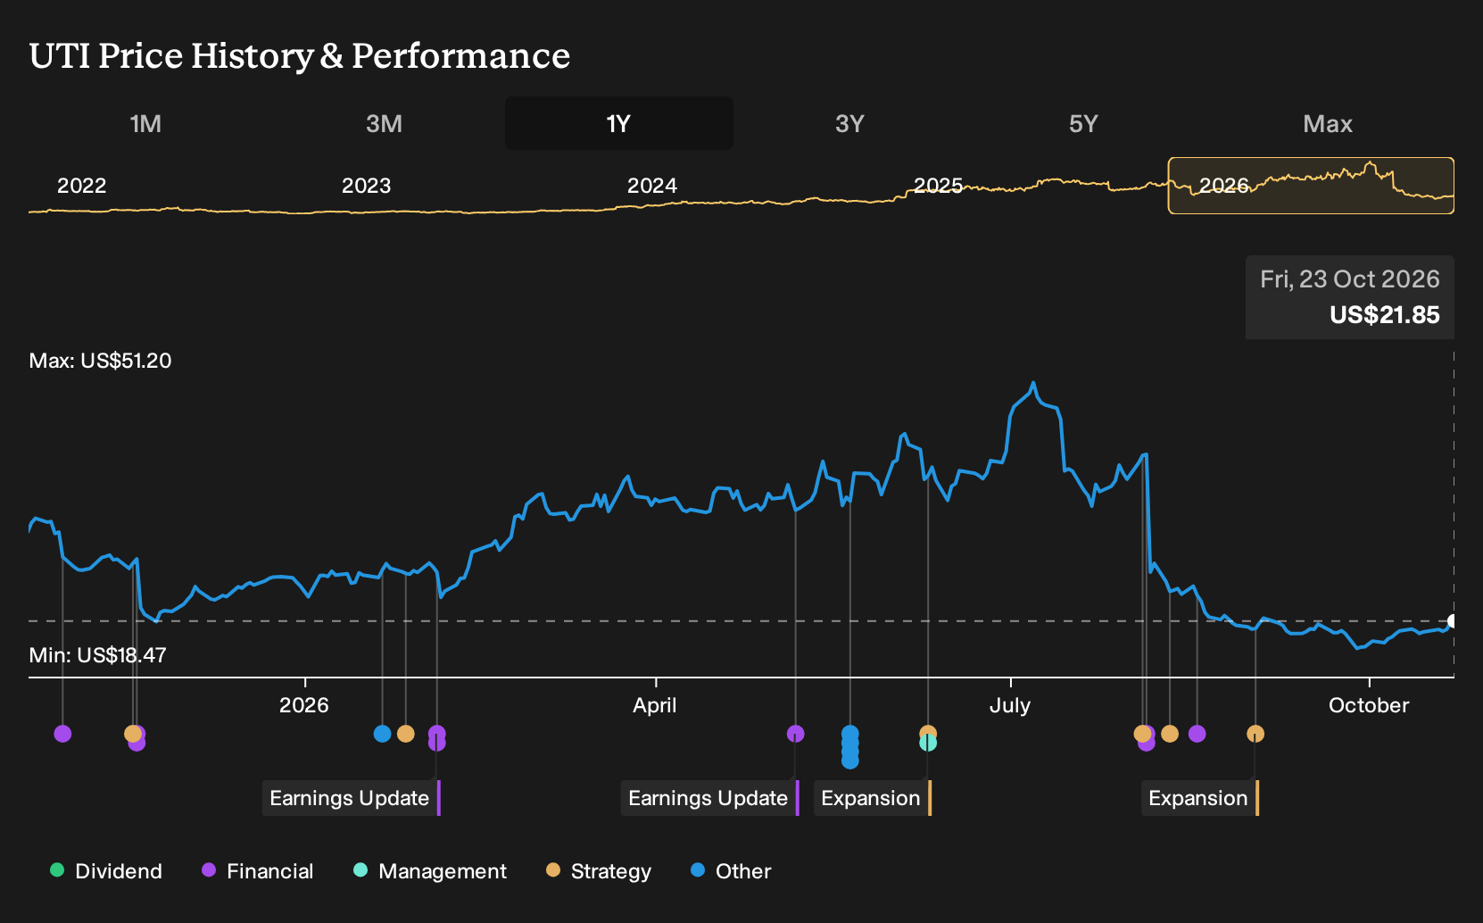The height and width of the screenshot is (923, 1483).
Task: Click the 2025 label in overview timeline
Action: pos(938,186)
